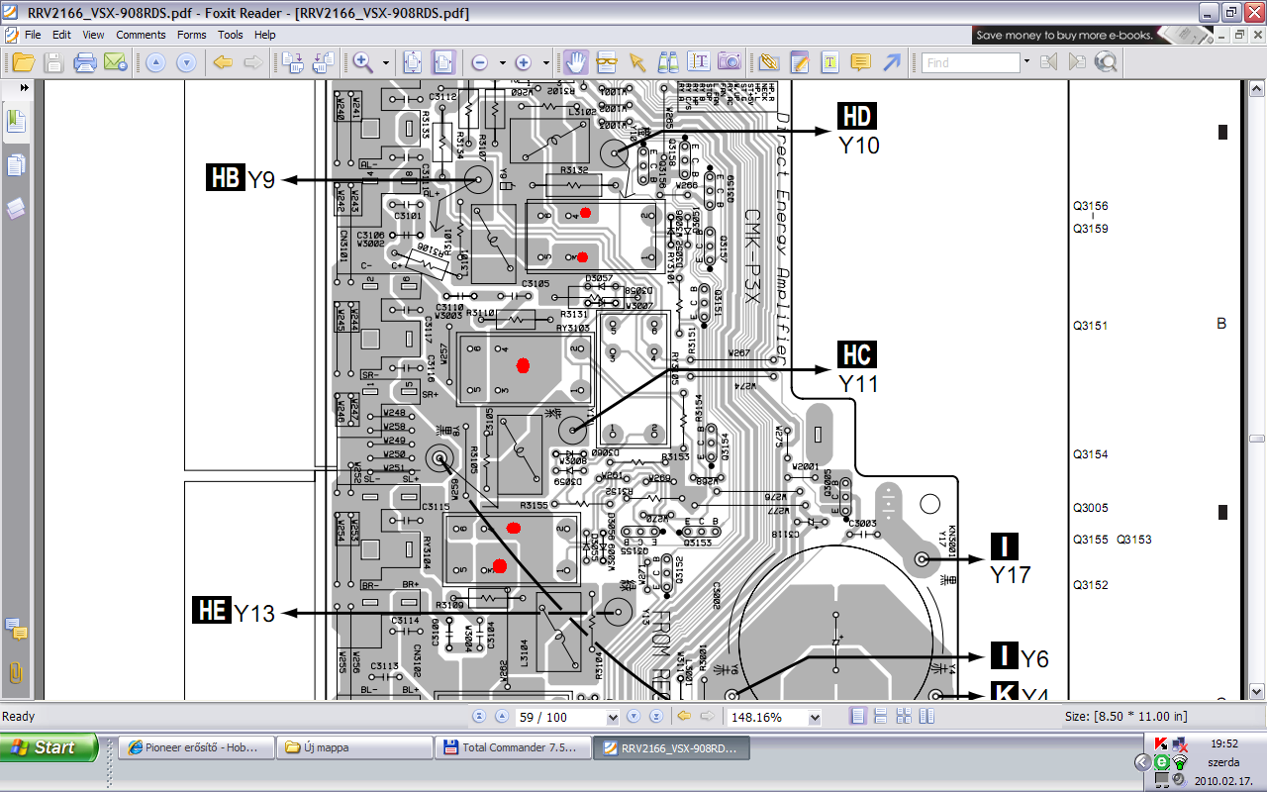Go to previous page with toolbar up arrow
The image size is (1267, 792).
coord(155,62)
